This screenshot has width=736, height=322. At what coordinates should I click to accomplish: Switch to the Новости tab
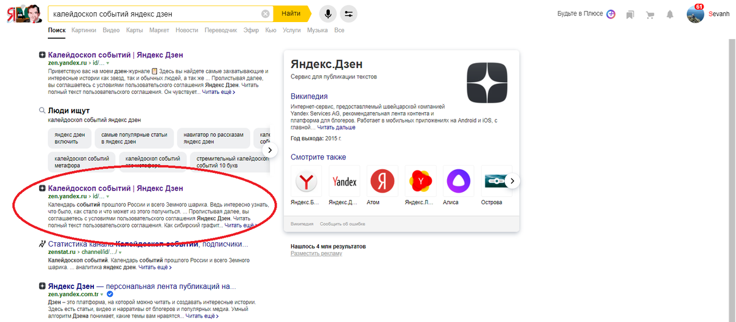[187, 30]
